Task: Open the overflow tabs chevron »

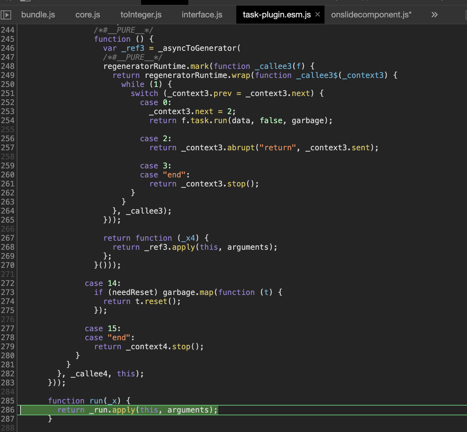Action: (434, 15)
